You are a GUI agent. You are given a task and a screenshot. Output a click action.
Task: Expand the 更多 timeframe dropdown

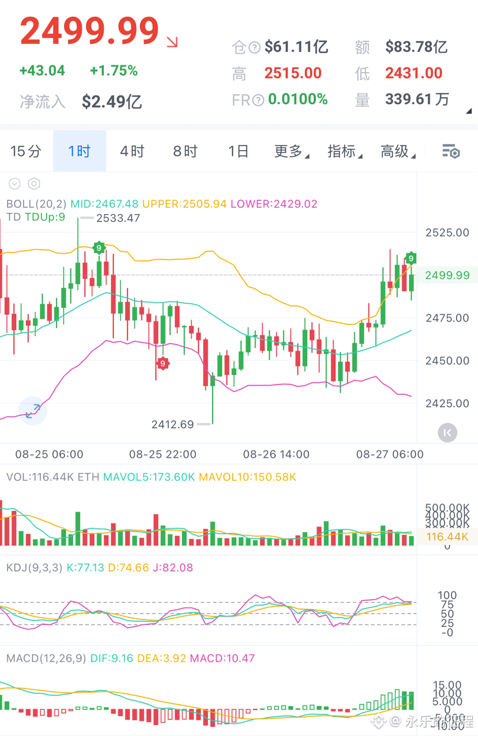point(291,152)
